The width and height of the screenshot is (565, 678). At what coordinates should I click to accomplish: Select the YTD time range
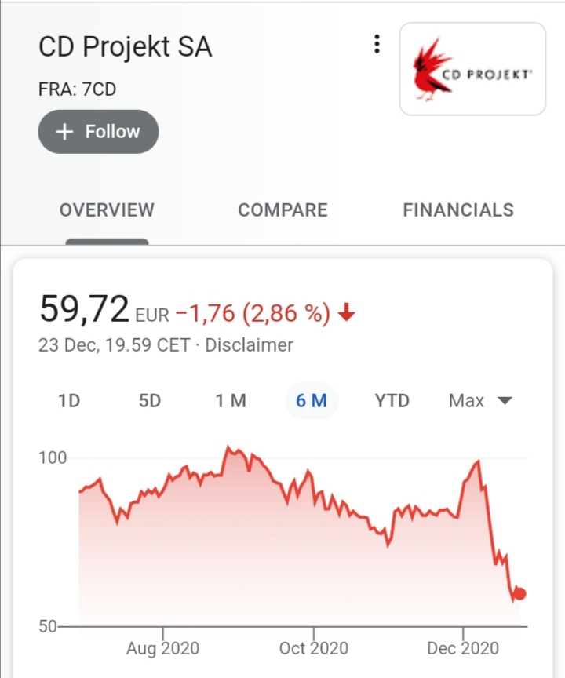pos(392,401)
